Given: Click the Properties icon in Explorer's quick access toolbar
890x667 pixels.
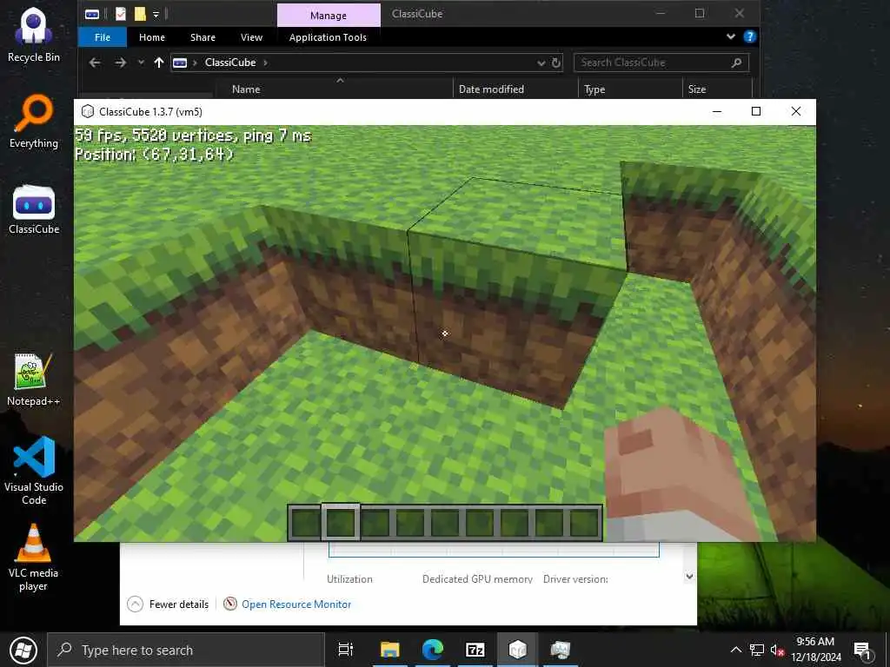Looking at the screenshot, I should coord(120,14).
